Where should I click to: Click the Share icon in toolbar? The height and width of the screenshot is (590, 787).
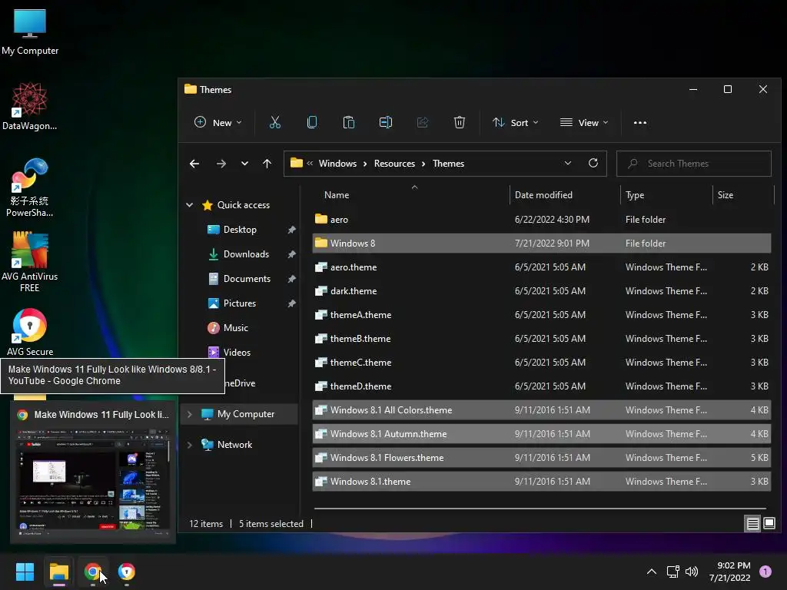423,122
